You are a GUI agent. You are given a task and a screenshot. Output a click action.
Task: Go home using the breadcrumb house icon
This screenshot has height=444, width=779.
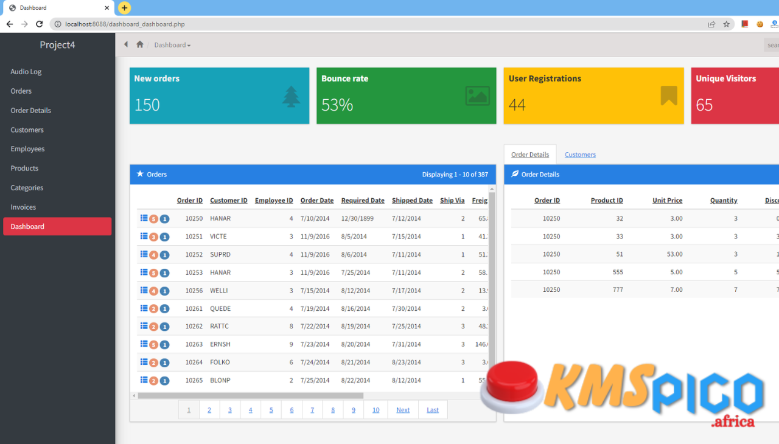[x=140, y=44]
